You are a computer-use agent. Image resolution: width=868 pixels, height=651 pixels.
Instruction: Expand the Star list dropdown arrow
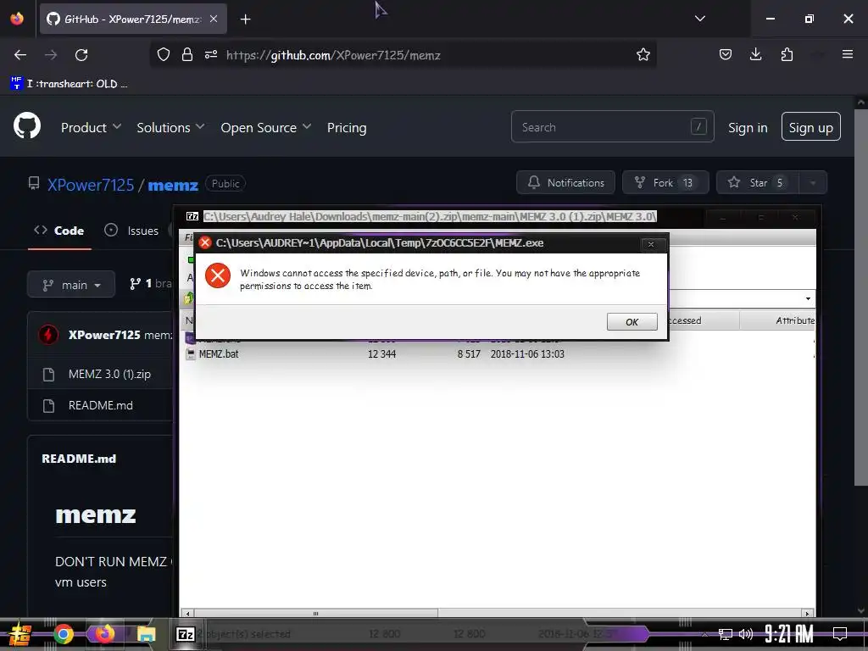pos(813,182)
